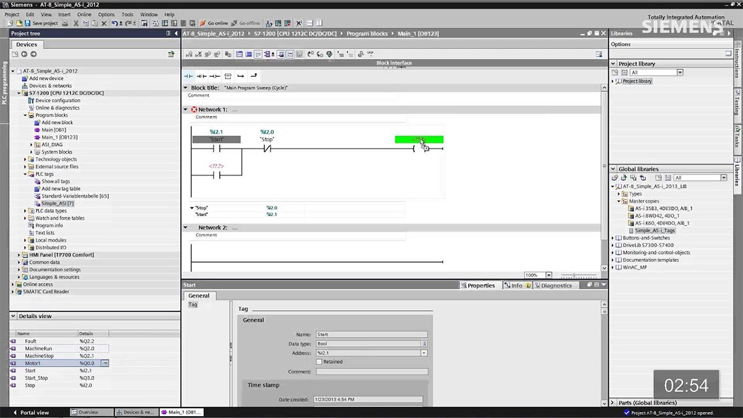This screenshot has width=743, height=418.
Task: Open the Options menu
Action: (x=106, y=14)
